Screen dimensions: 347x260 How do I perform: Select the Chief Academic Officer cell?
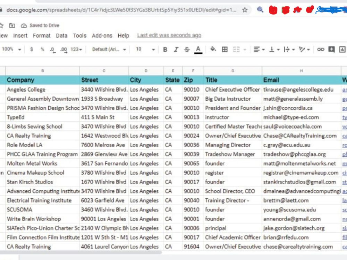(233, 237)
